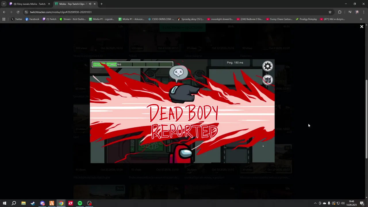Open the Sprzedaj skiny CS2 bookmark

tap(191, 19)
